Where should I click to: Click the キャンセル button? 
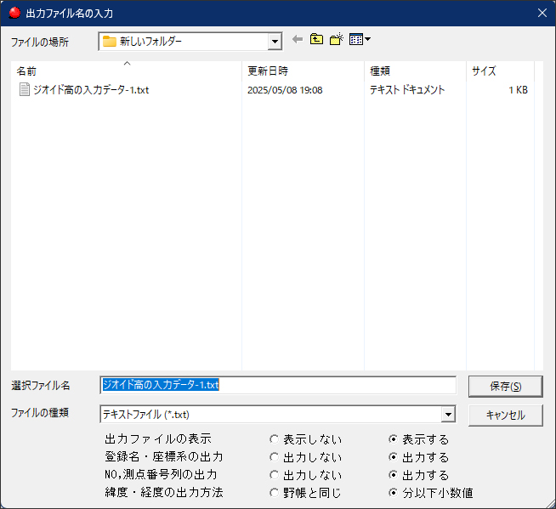click(x=505, y=415)
